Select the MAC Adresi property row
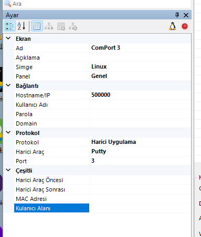 point(102,199)
